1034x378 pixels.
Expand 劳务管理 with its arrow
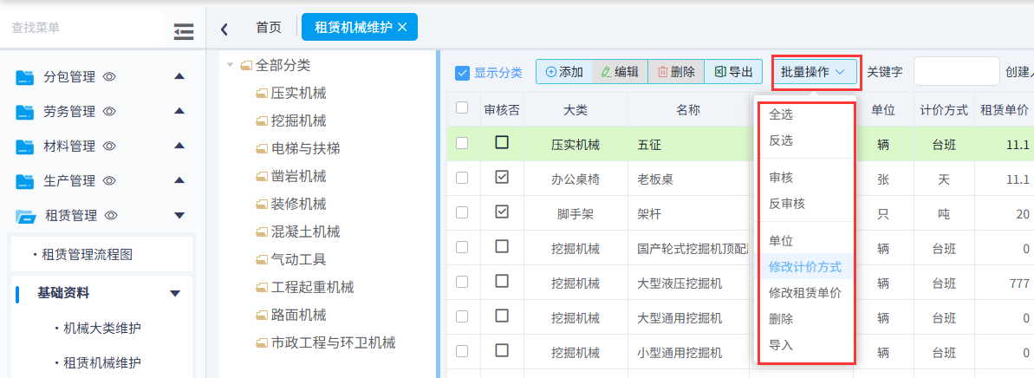pos(179,111)
